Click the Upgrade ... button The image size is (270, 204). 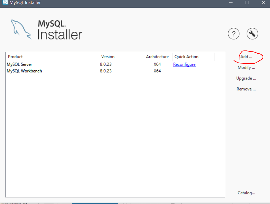point(246,78)
